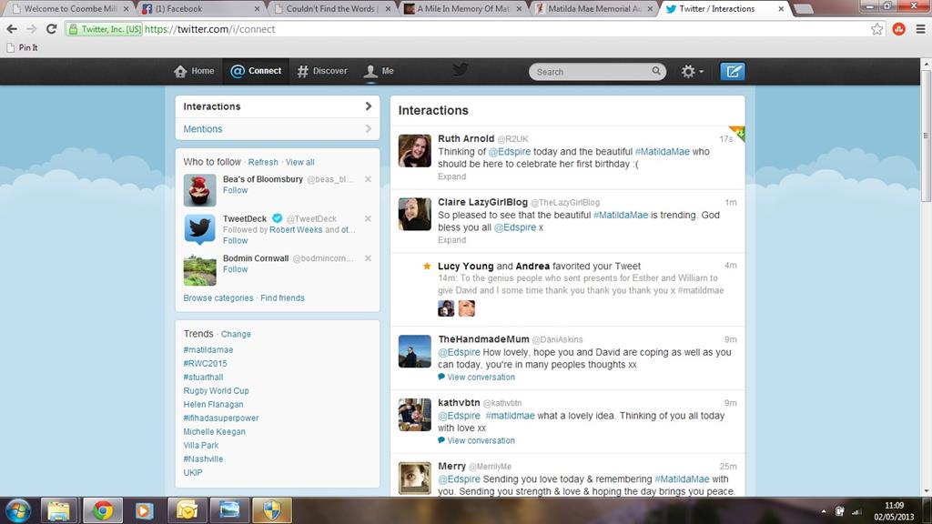
Task: Open Windows Start menu
Action: 18,511
